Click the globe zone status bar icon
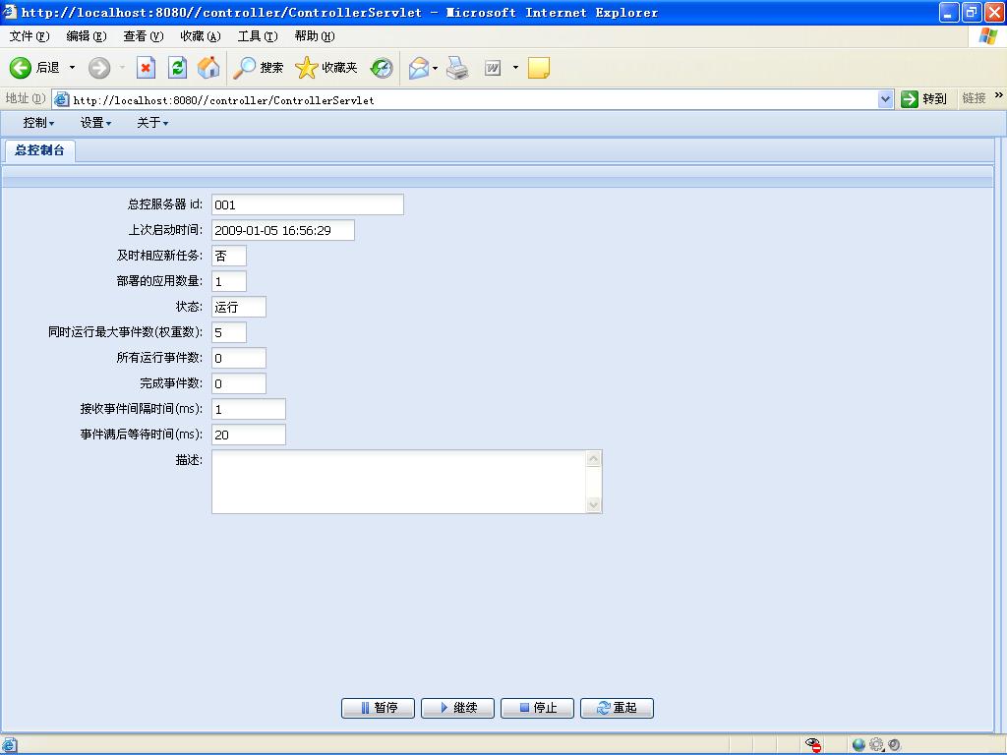Viewport: 1007px width, 755px height. coord(858,745)
